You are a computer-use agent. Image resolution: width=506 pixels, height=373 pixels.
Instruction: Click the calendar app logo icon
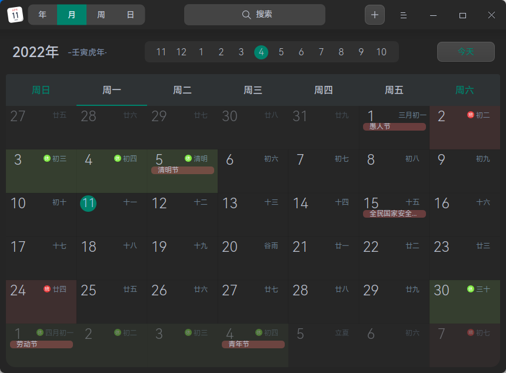(x=15, y=14)
